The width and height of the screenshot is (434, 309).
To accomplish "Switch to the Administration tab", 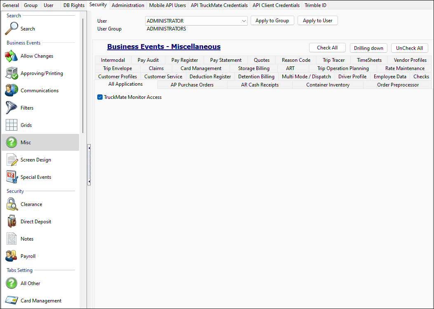I will [x=128, y=5].
